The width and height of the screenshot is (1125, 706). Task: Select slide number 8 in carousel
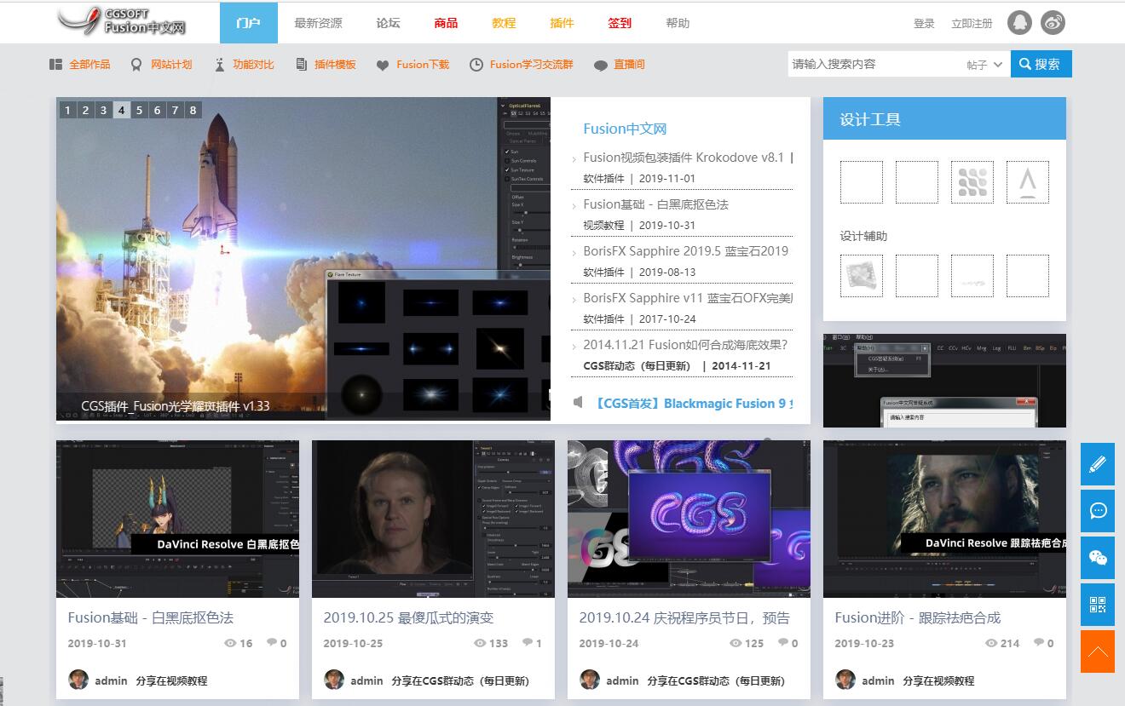193,110
